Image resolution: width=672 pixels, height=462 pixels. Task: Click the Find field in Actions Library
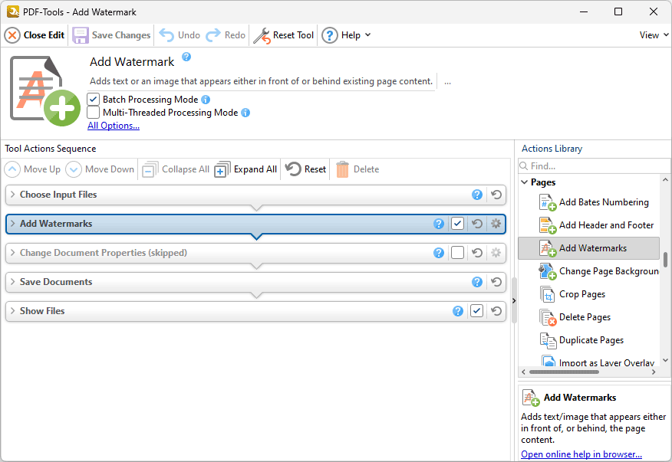[594, 166]
